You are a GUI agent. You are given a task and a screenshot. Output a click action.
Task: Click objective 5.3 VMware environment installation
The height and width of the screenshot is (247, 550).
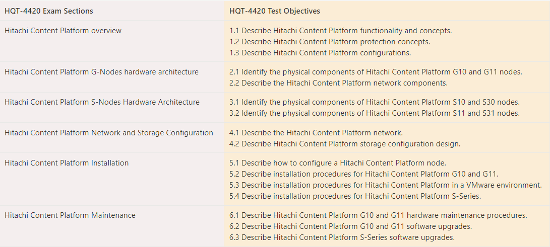point(386,185)
